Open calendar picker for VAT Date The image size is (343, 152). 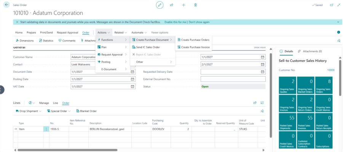click(132, 86)
